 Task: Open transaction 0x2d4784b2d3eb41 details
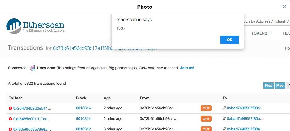coord(32,108)
